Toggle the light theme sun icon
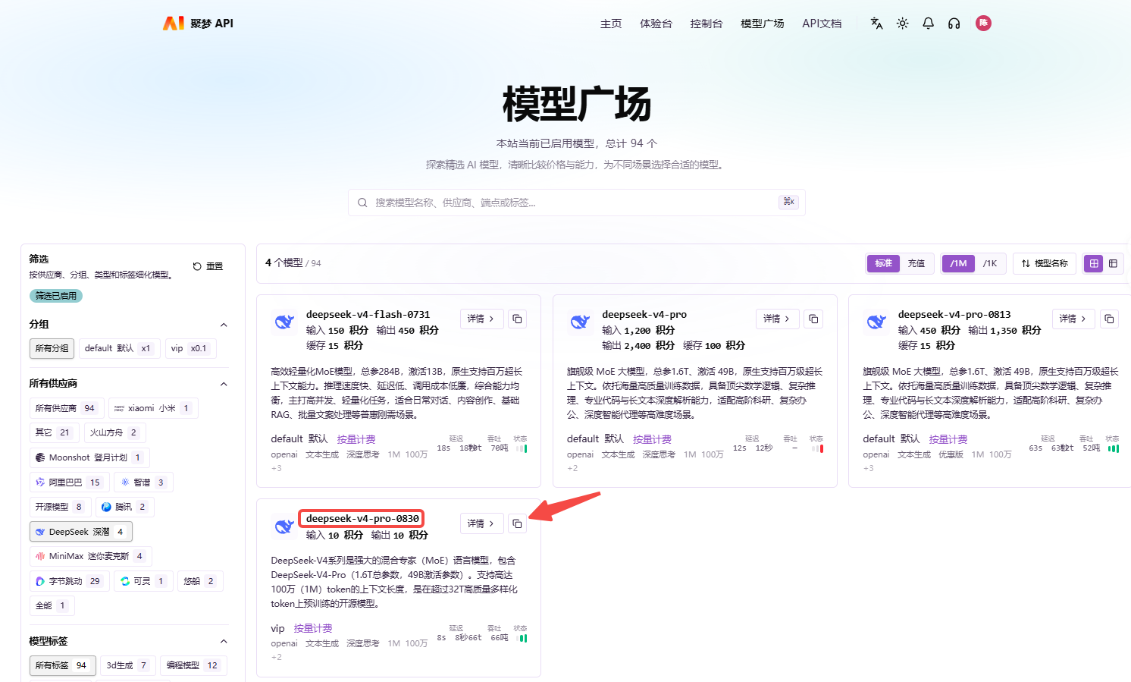Screen dimensions: 1131x682 coord(902,24)
